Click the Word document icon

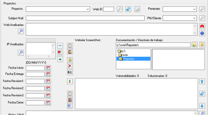(70, 106)
